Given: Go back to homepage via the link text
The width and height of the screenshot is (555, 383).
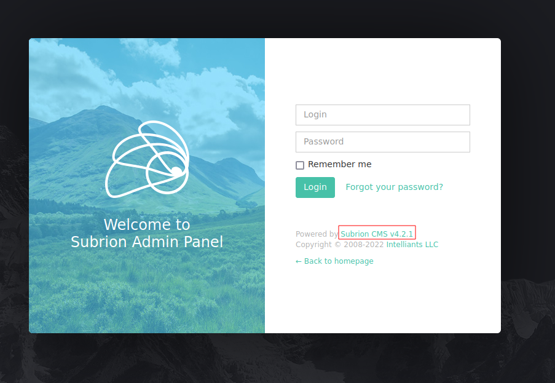Looking at the screenshot, I should [x=339, y=261].
